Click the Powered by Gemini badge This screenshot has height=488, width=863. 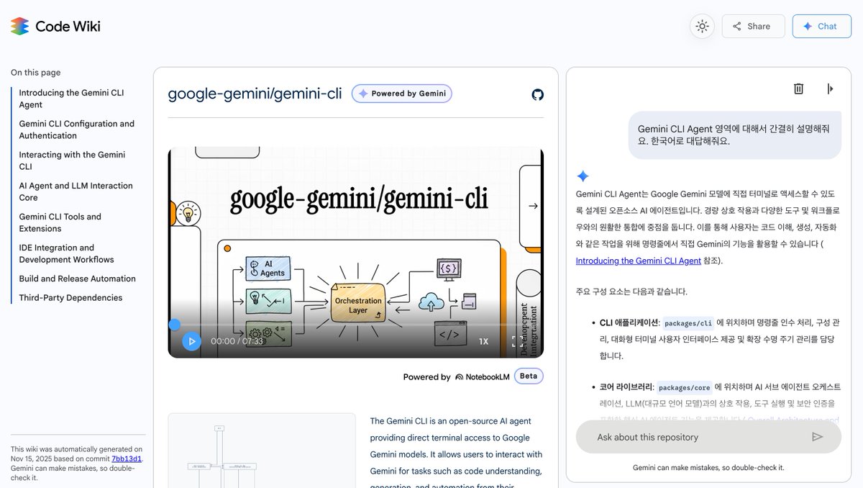[x=401, y=94]
